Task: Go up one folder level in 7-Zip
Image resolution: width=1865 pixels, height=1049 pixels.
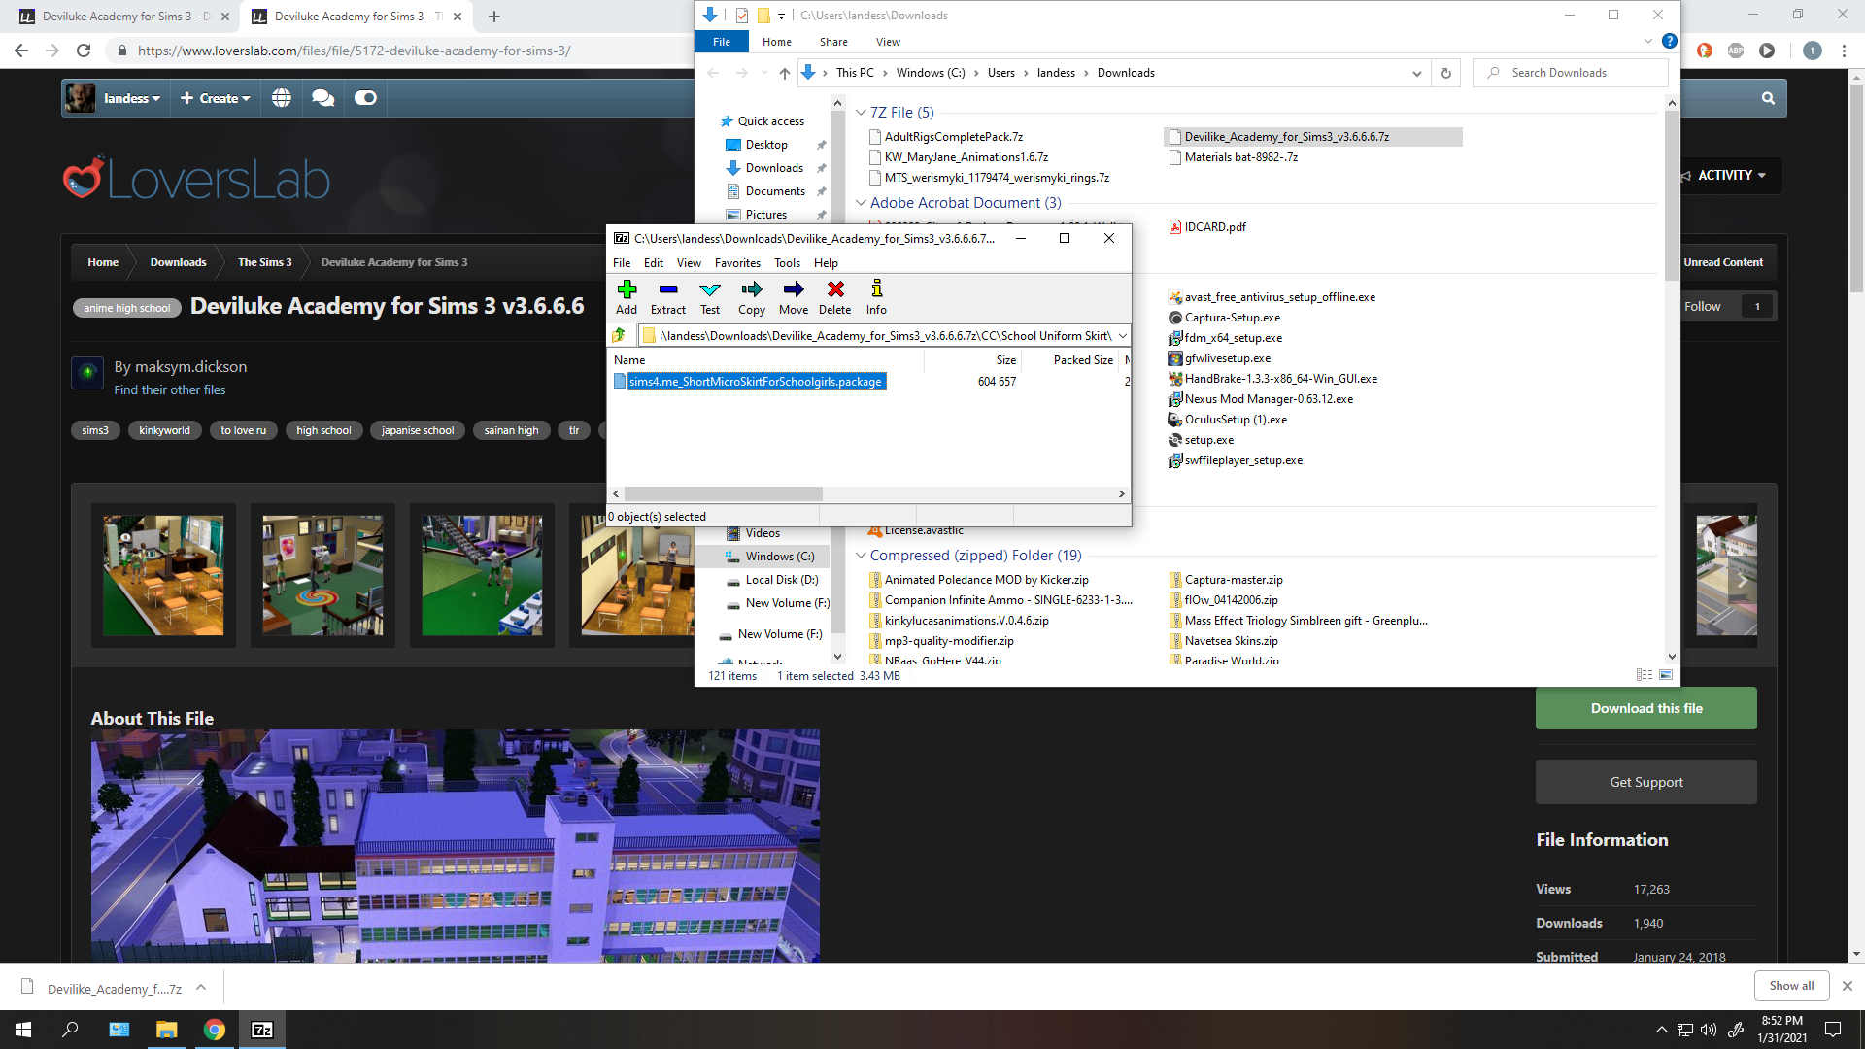Action: pyautogui.click(x=619, y=335)
